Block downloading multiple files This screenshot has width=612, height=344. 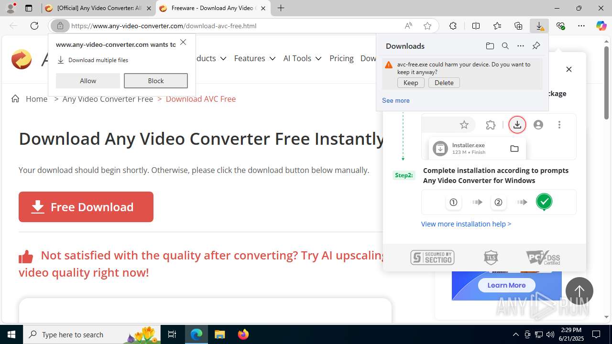click(156, 81)
